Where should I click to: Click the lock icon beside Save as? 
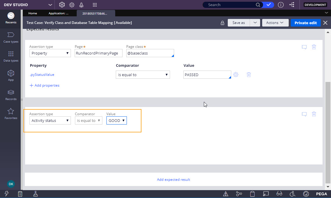click(x=222, y=23)
